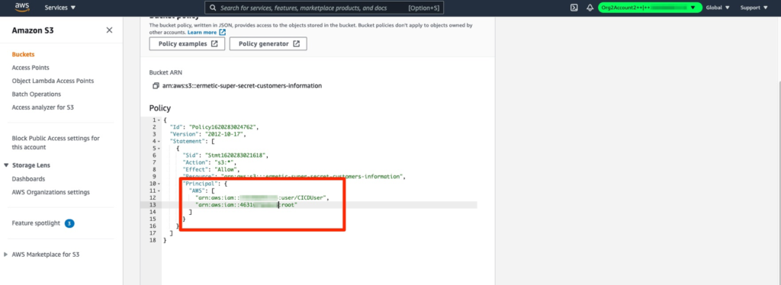Collapse the Storage Lens section
This screenshot has width=781, height=285.
6,165
